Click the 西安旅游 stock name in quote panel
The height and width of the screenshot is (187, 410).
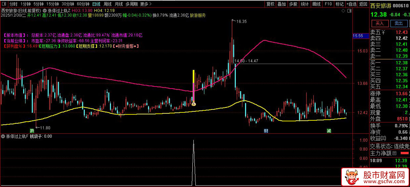click(381, 5)
